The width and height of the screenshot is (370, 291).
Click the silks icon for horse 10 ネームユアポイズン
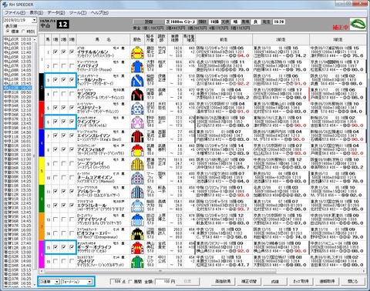click(x=137, y=178)
